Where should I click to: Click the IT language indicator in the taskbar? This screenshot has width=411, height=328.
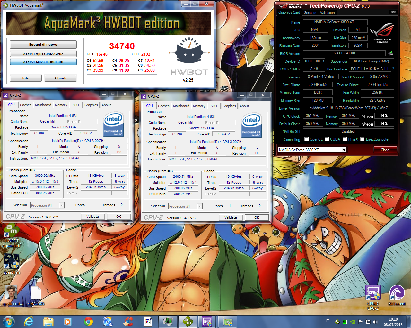coord(327,321)
